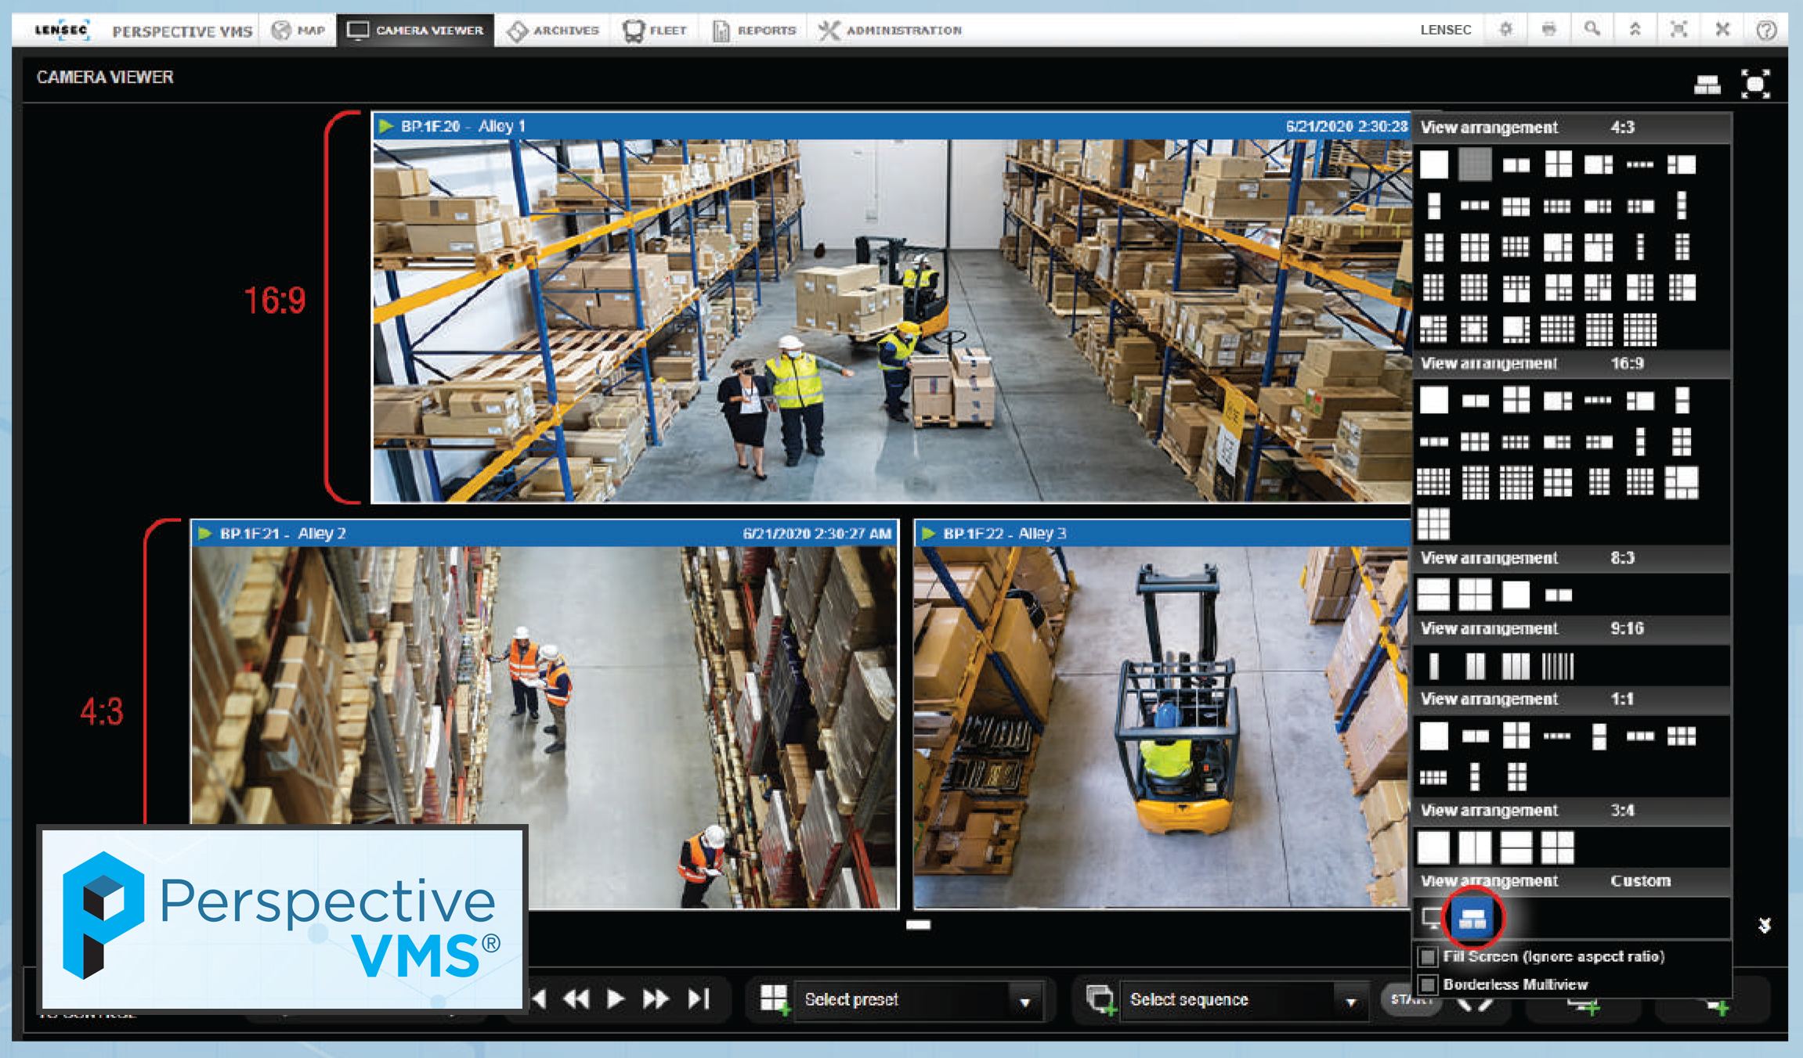
Task: Click the 'BP.1F.20 - Alley 1' title text
Action: [x=463, y=126]
